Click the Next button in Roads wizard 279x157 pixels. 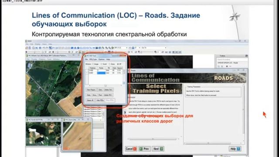[x=158, y=149]
